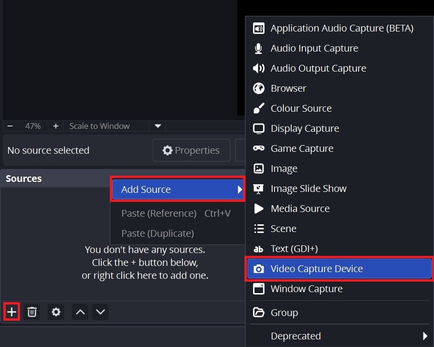Image resolution: width=434 pixels, height=347 pixels.
Task: Add a Group from the source menu
Action: 284,313
